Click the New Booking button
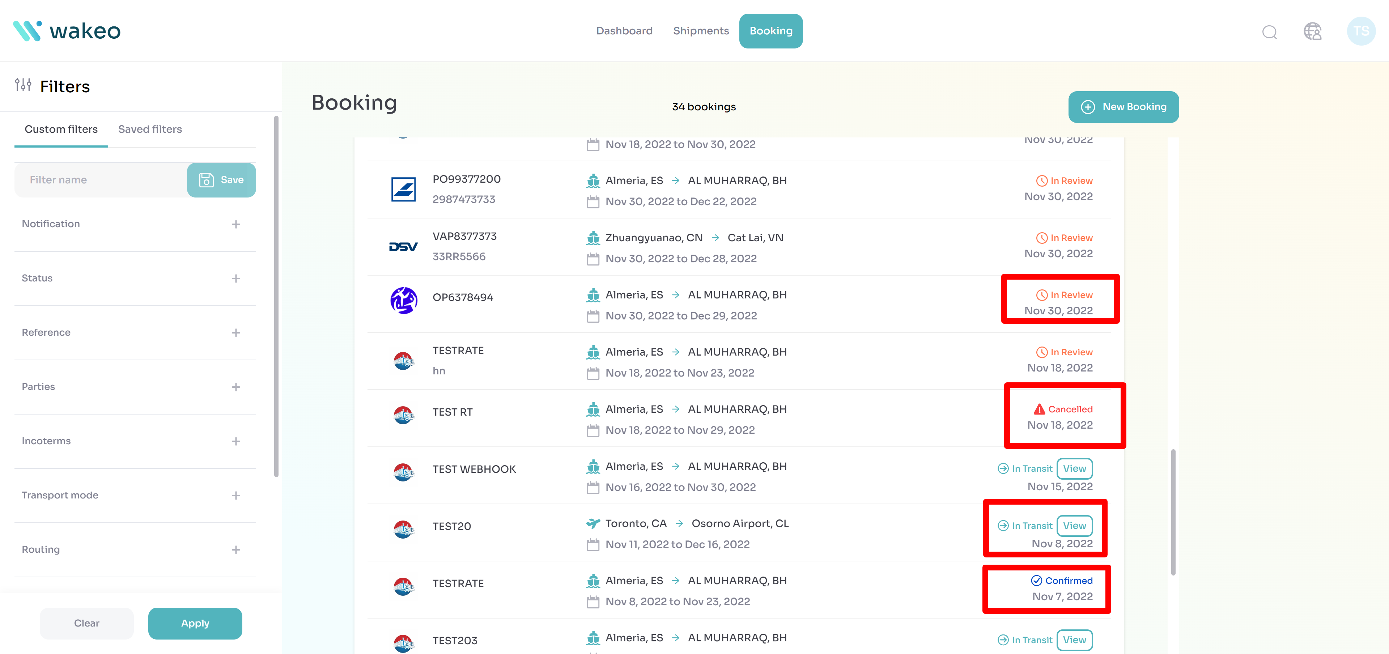 (1123, 107)
